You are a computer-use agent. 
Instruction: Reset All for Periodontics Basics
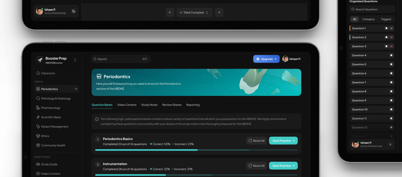coord(256,141)
